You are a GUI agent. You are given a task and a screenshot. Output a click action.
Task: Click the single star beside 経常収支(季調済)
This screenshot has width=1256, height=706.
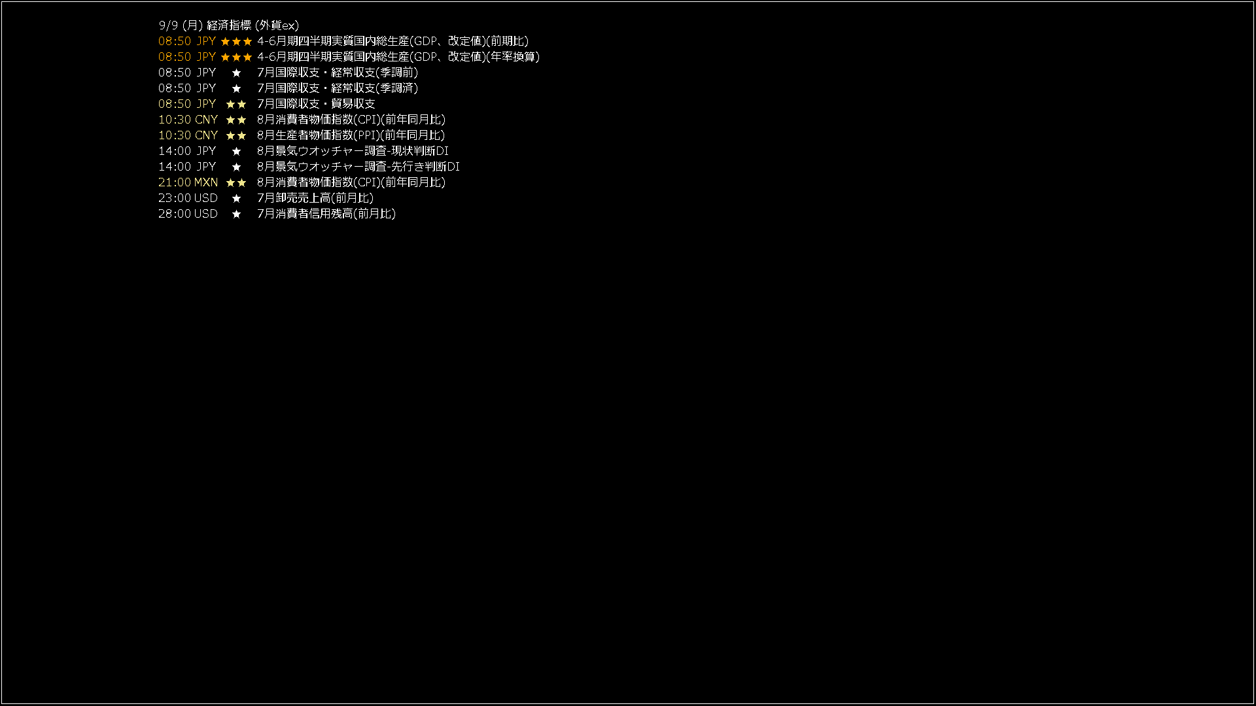[x=236, y=88]
